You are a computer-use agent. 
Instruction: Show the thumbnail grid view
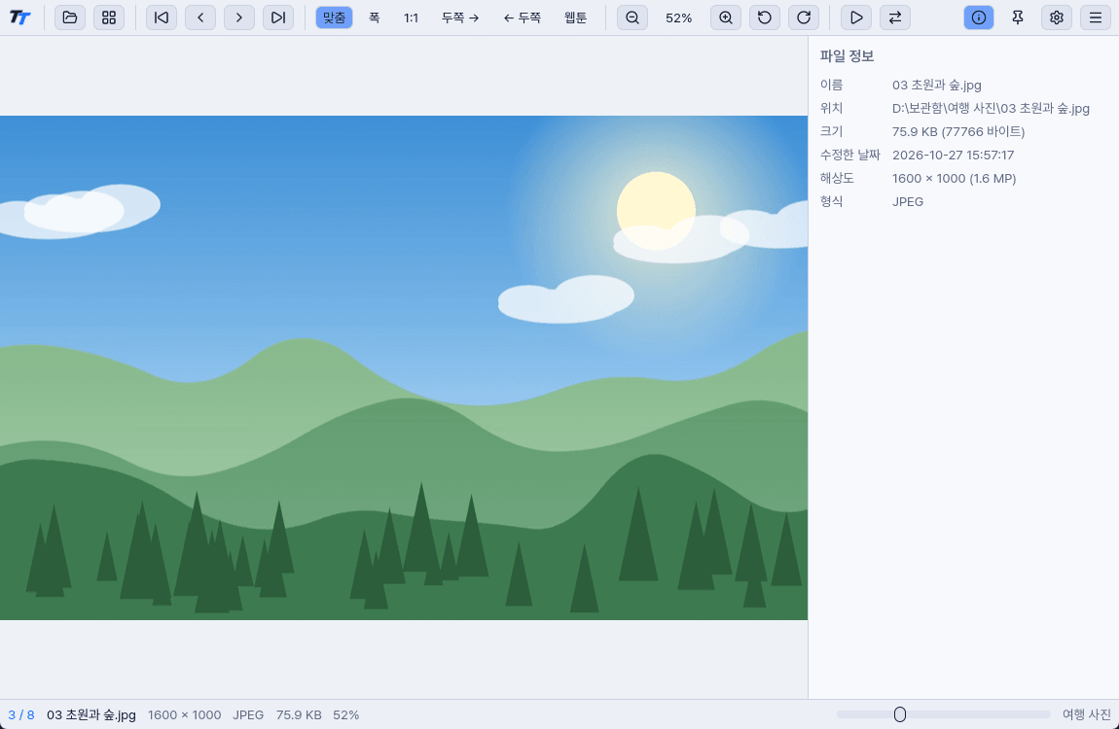pos(108,17)
